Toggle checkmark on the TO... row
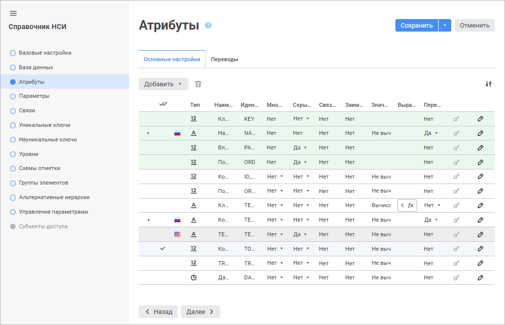 click(x=163, y=248)
